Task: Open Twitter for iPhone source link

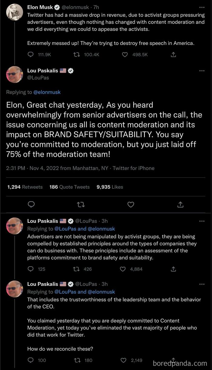Action: click(x=134, y=168)
